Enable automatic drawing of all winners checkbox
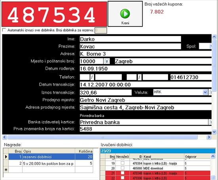Image resolution: width=218 pixels, height=180 pixels. [x=4, y=30]
